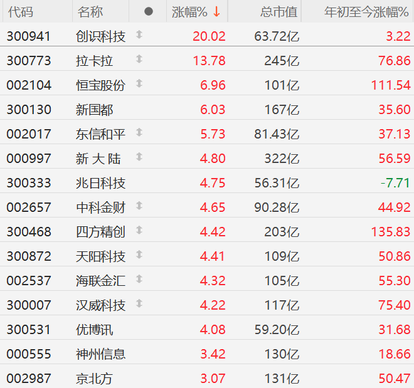Click market cap 63.72亿
The image size is (414, 388).
(x=277, y=36)
